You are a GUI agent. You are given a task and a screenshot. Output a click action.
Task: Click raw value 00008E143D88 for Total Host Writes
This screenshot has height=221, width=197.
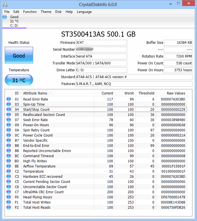[x=173, y=202]
